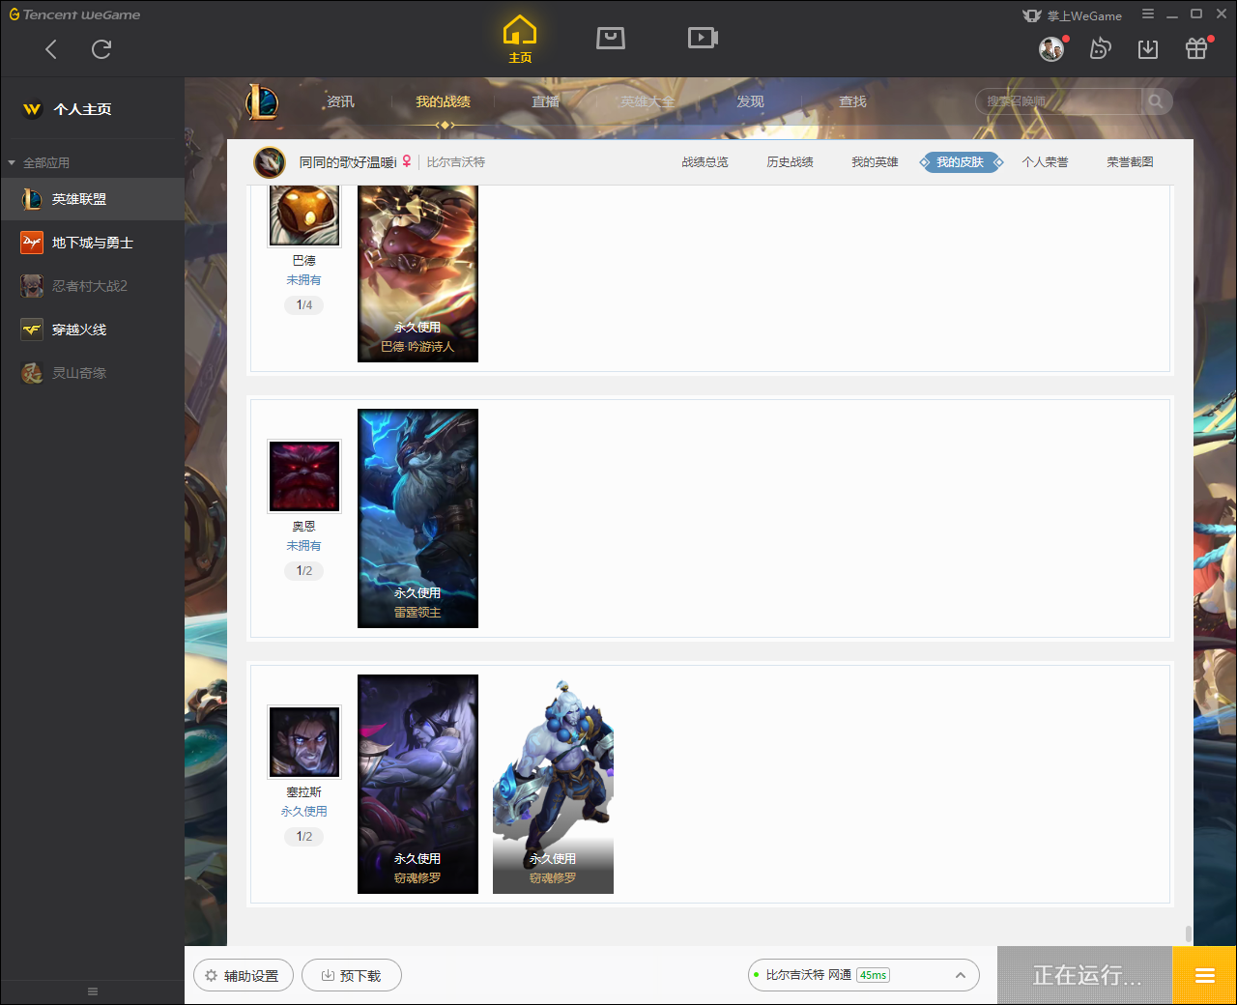
Task: Open the video live icon in header
Action: click(x=703, y=38)
